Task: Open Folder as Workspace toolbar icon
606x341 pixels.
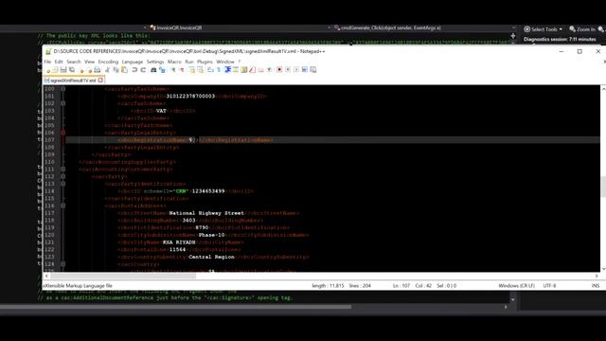Action: (261, 70)
